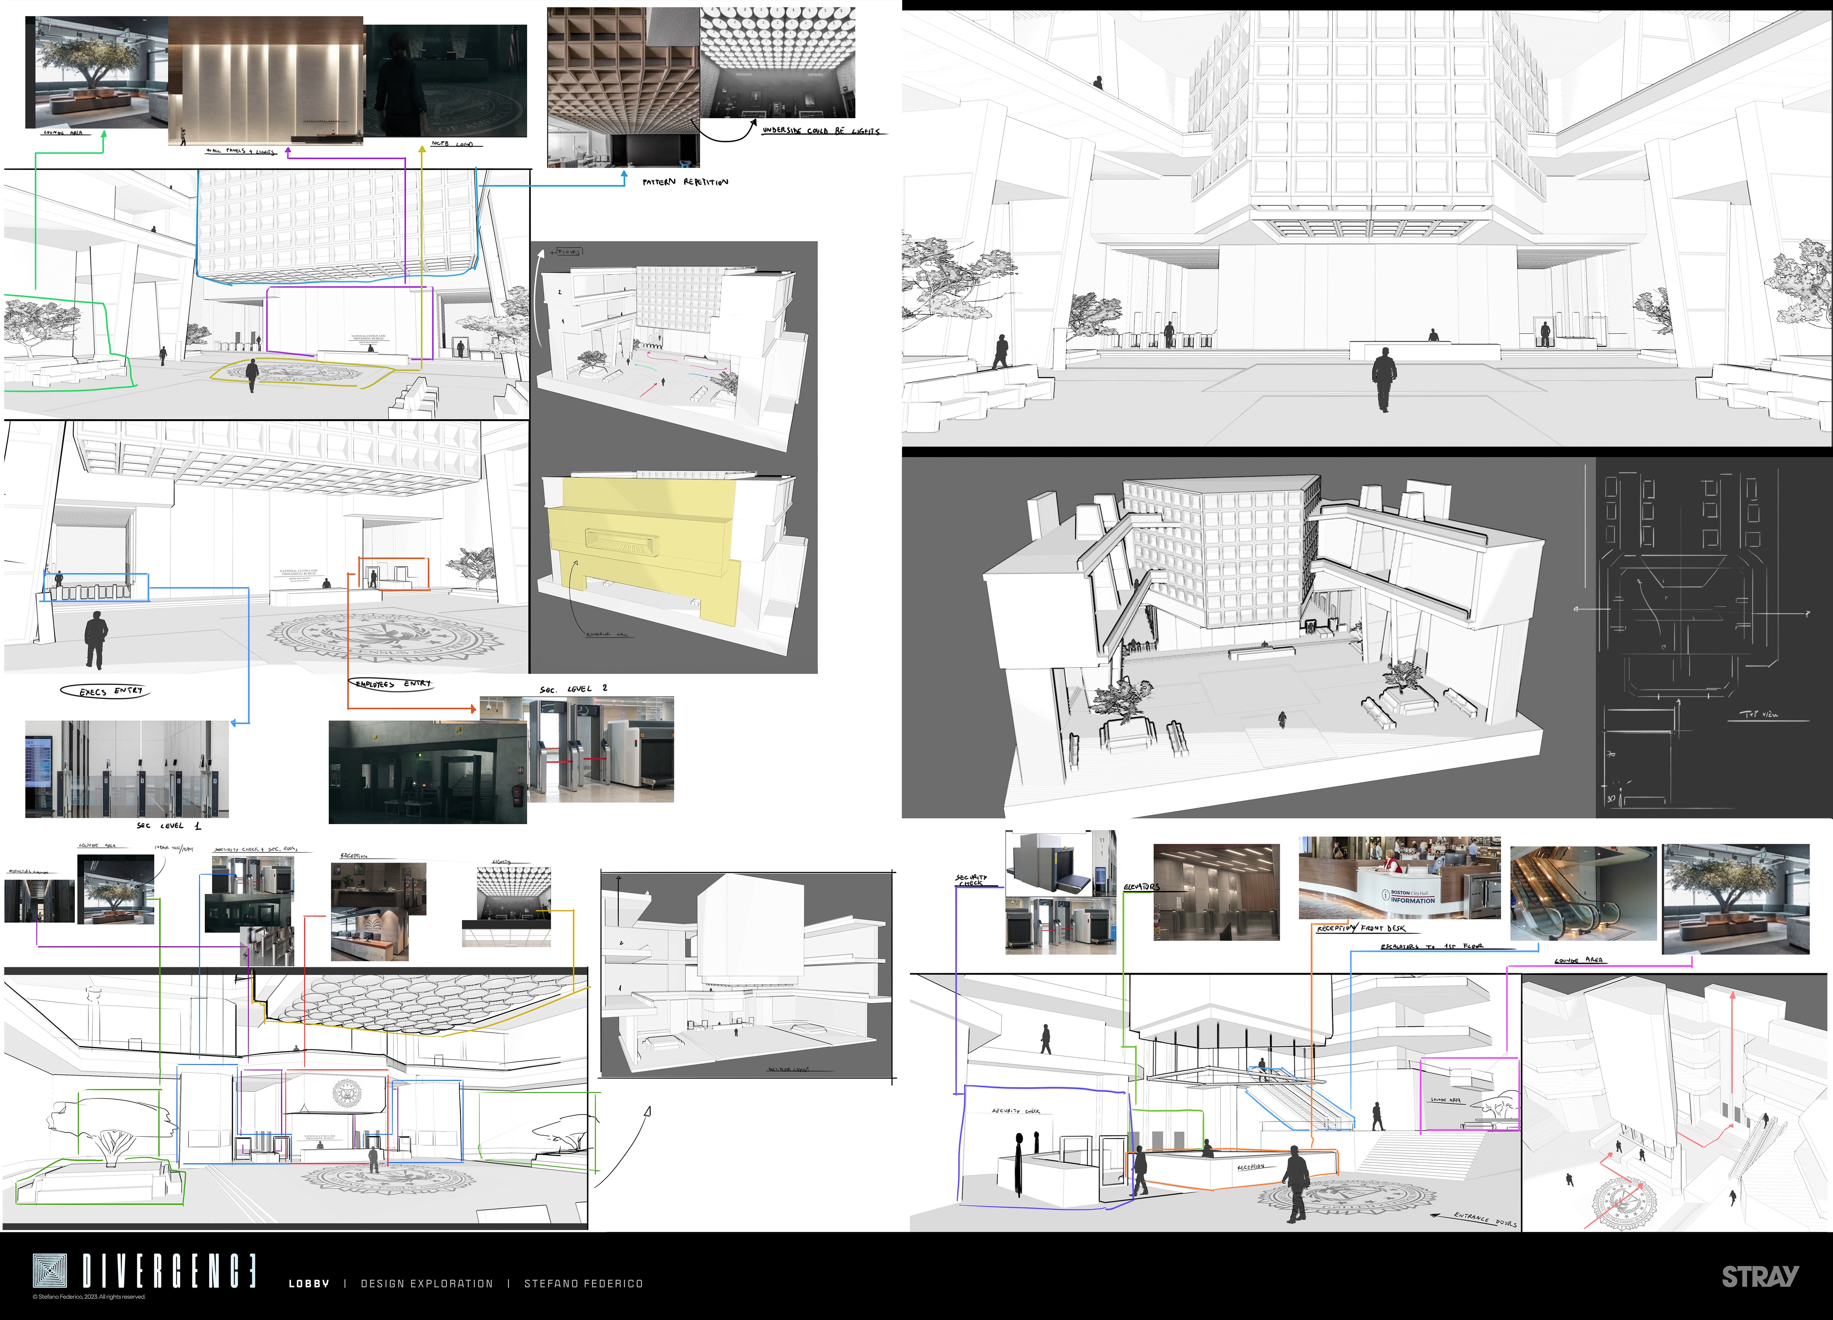Open the large circular ceiling lights photo
1833x1320 pixels.
point(777,63)
